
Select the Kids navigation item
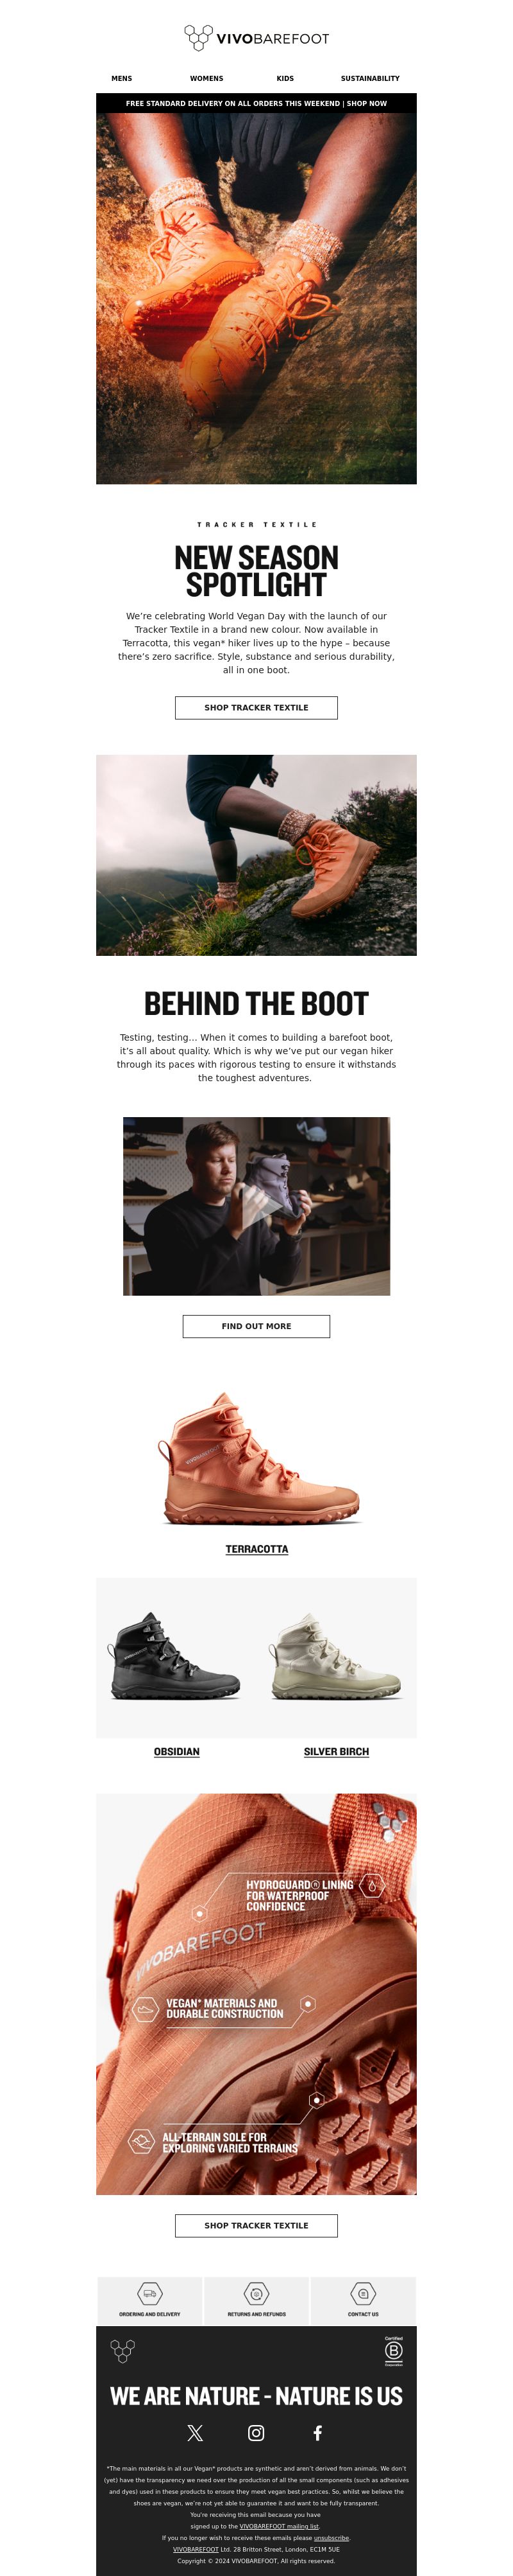coord(285,78)
